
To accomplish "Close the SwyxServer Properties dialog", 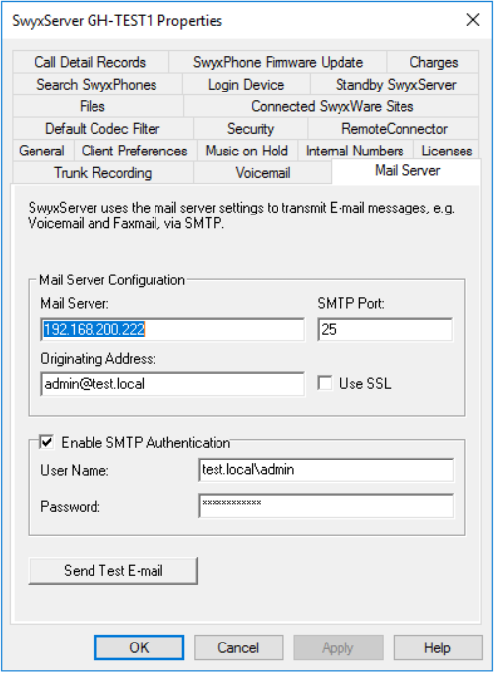I will (473, 20).
